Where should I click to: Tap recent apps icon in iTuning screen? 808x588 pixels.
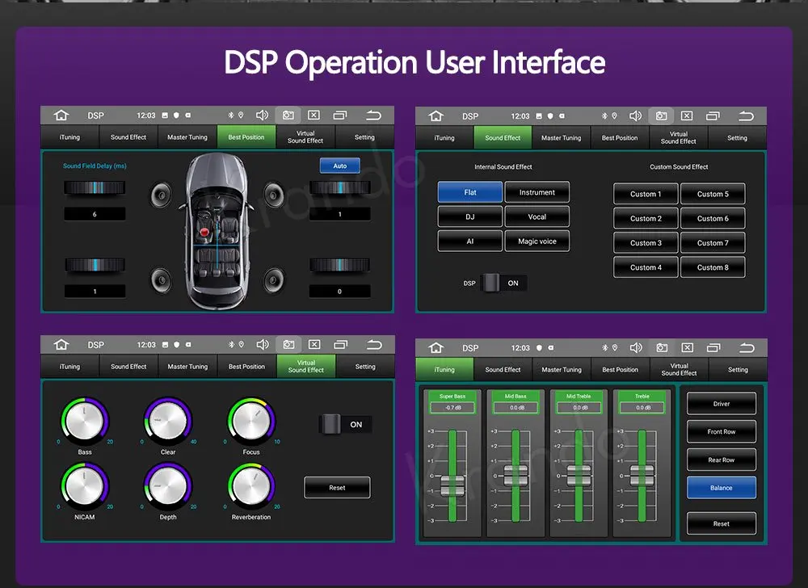[x=713, y=347]
